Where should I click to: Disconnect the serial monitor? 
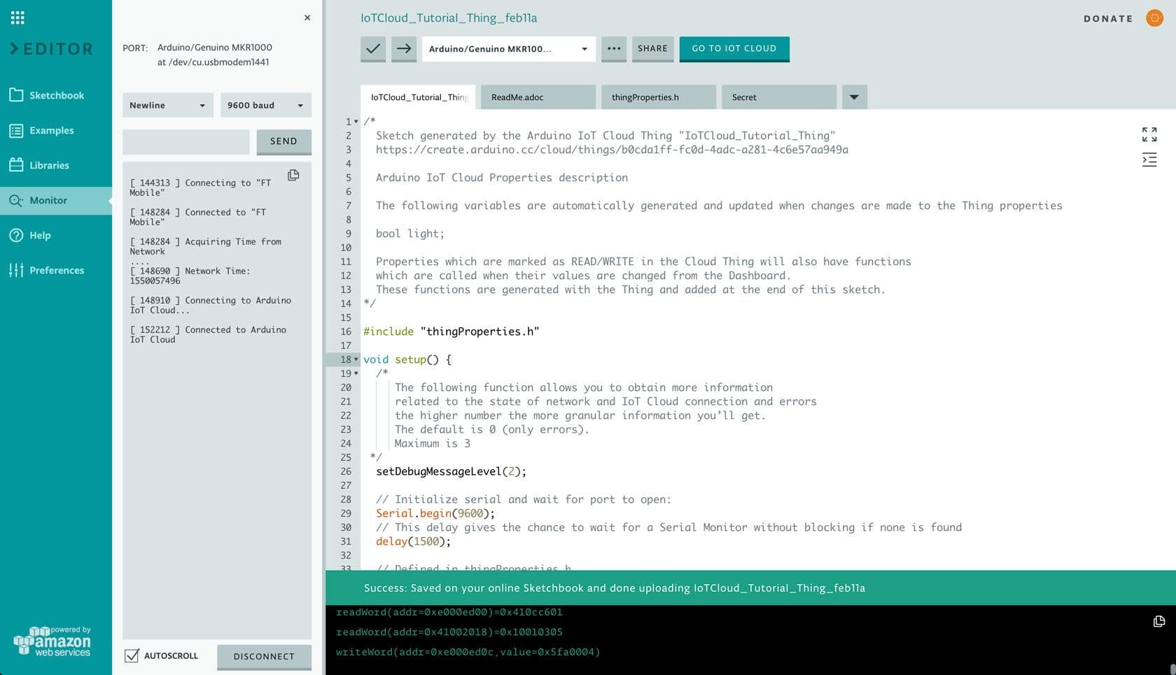(x=264, y=657)
